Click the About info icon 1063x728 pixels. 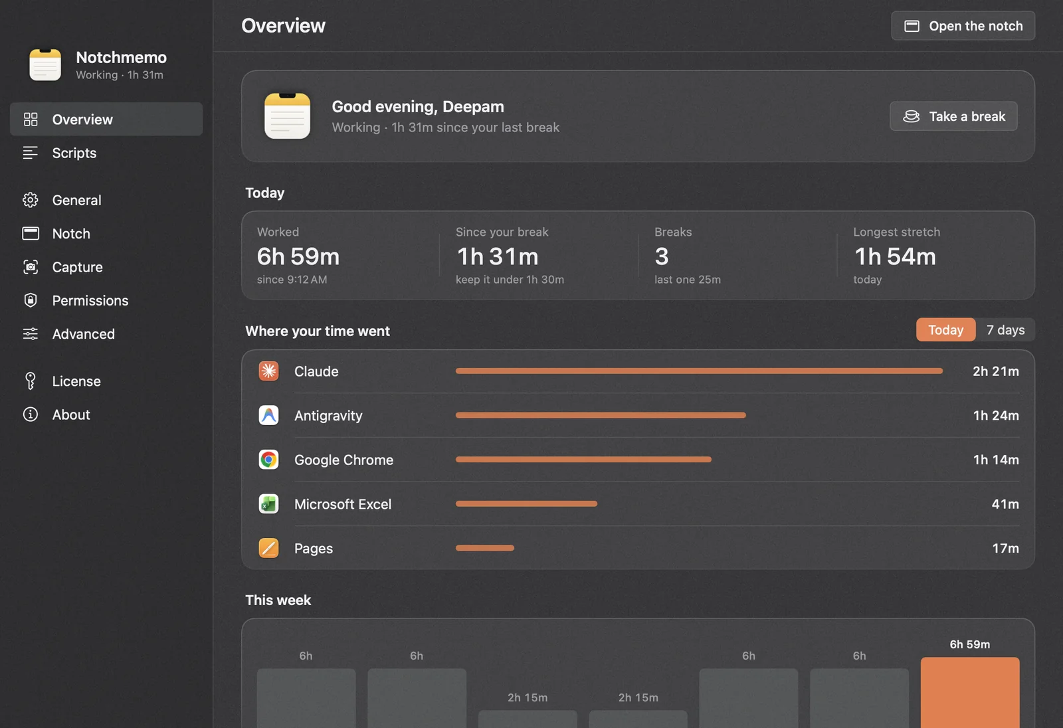pyautogui.click(x=31, y=414)
